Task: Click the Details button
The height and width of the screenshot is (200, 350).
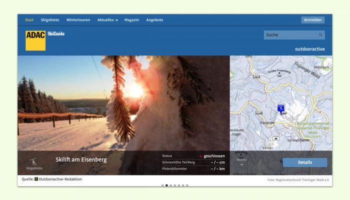Action: 305,162
